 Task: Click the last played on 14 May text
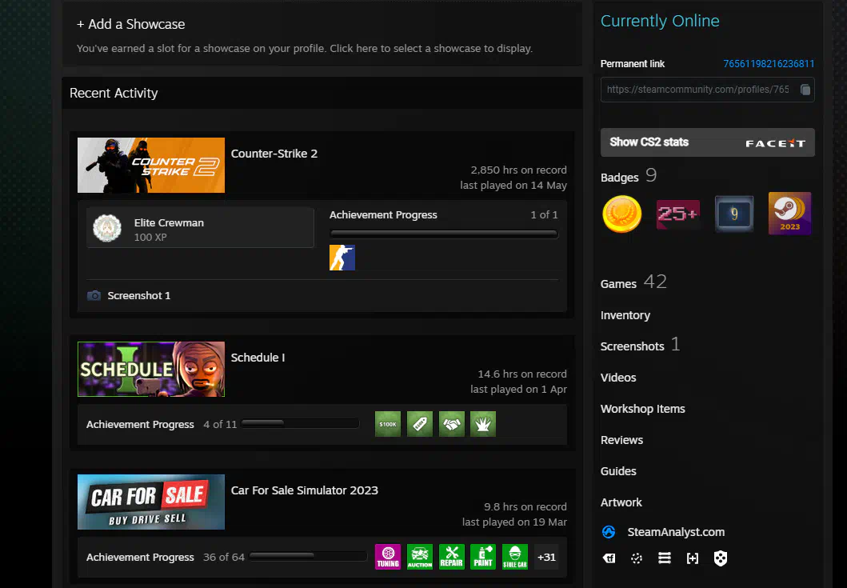click(513, 186)
